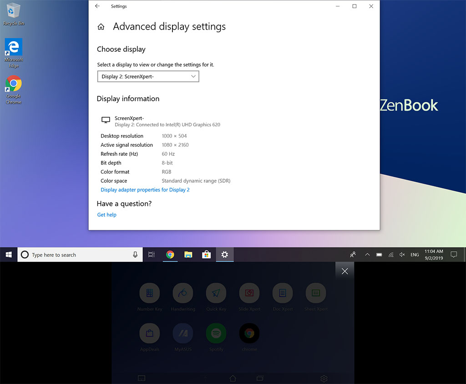The image size is (466, 384).
Task: Expand the Display 2: ScreenXpert dropdown
Action: pos(148,76)
